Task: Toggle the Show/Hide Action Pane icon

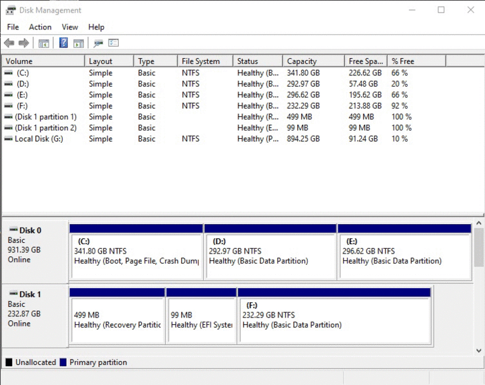Action: (x=79, y=43)
